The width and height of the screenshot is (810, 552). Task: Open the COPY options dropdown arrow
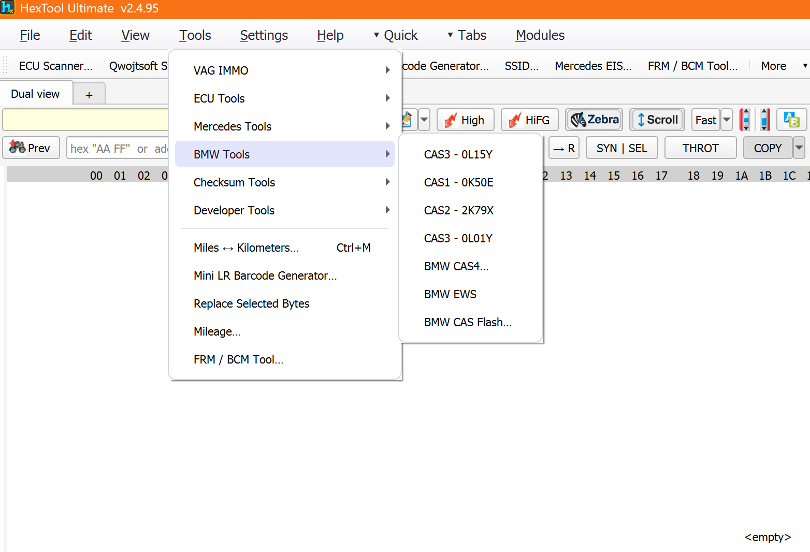click(x=799, y=148)
